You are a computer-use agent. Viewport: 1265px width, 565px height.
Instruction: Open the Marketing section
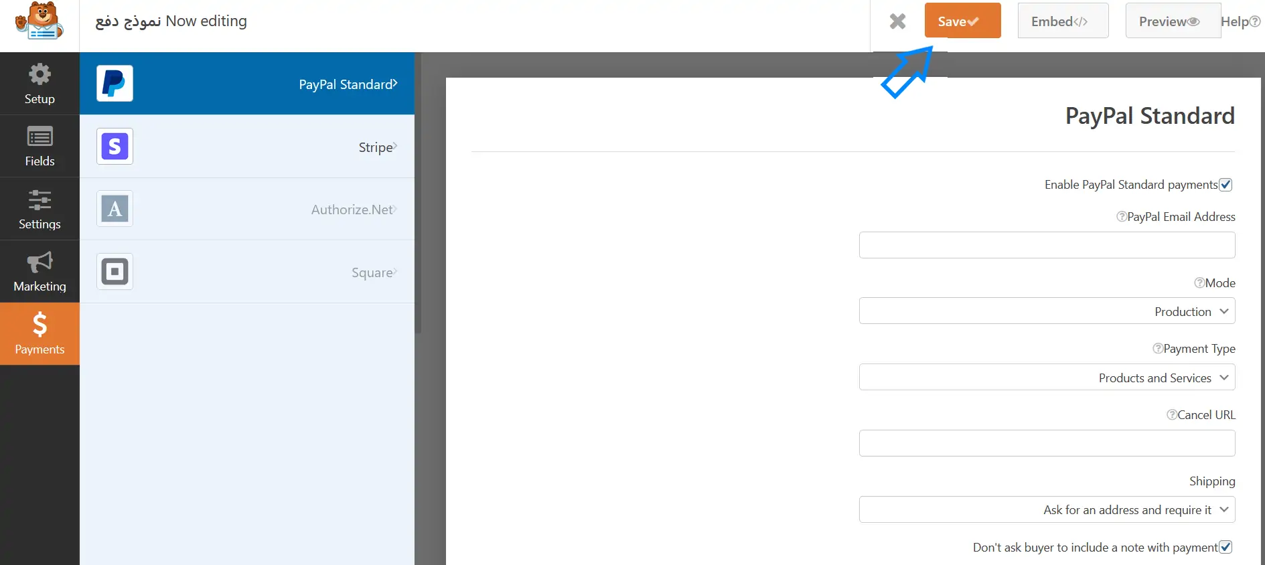40,271
